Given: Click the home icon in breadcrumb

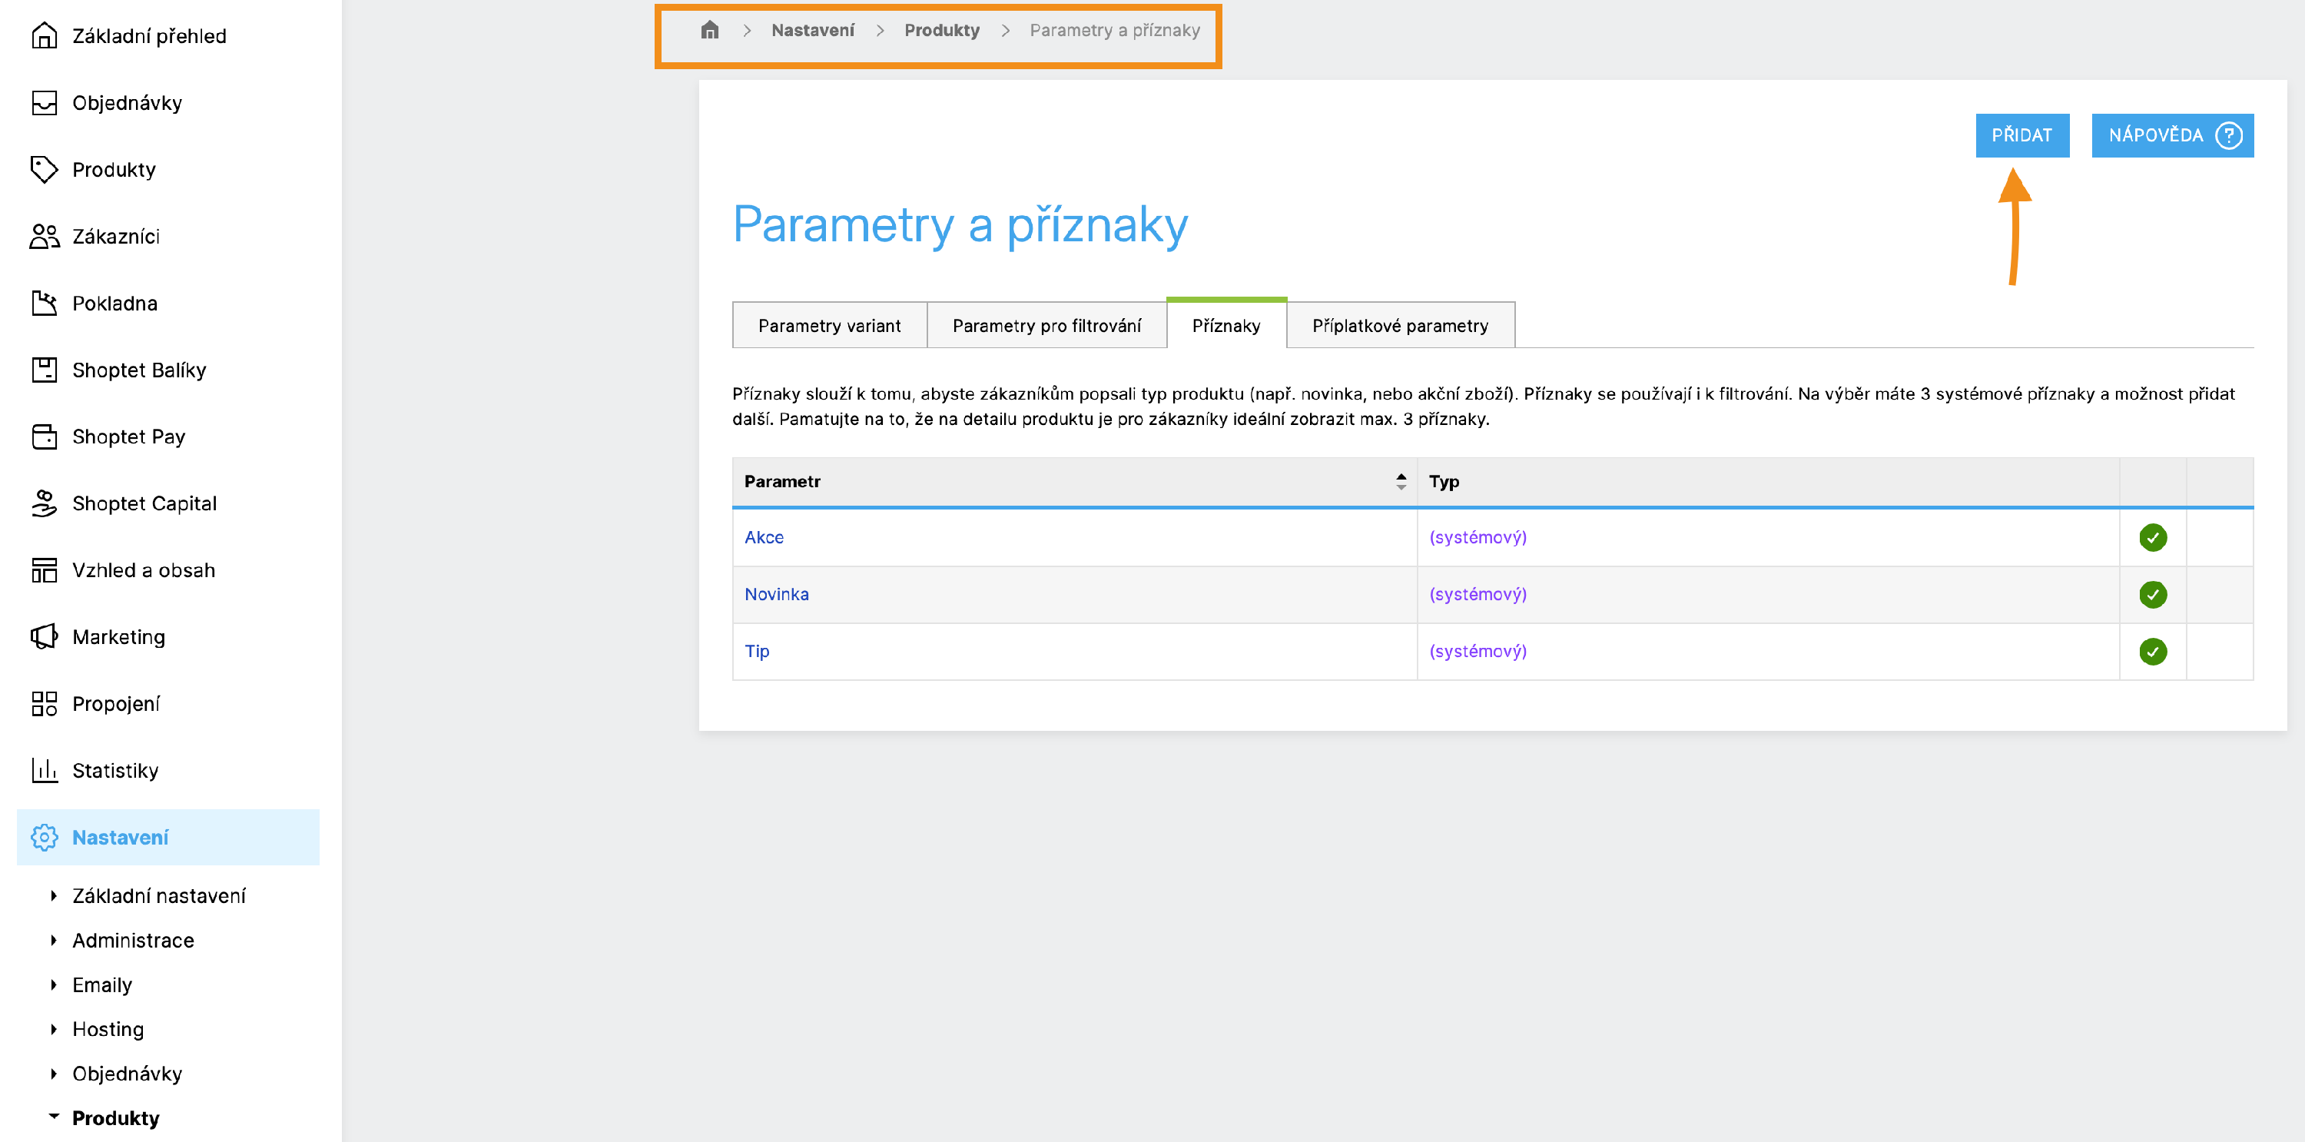Looking at the screenshot, I should pos(710,31).
